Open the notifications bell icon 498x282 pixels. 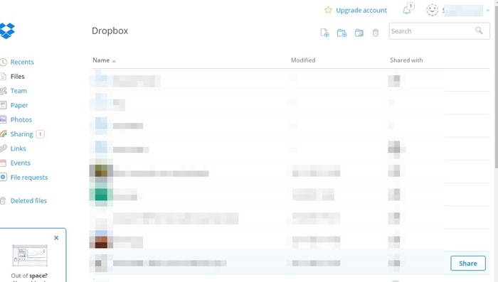coord(406,10)
